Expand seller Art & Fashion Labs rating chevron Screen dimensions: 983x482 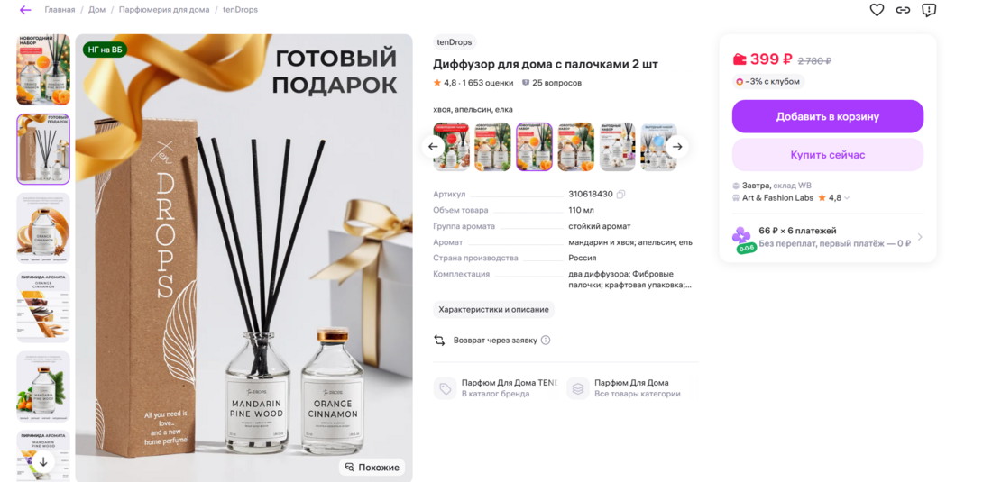pyautogui.click(x=847, y=198)
